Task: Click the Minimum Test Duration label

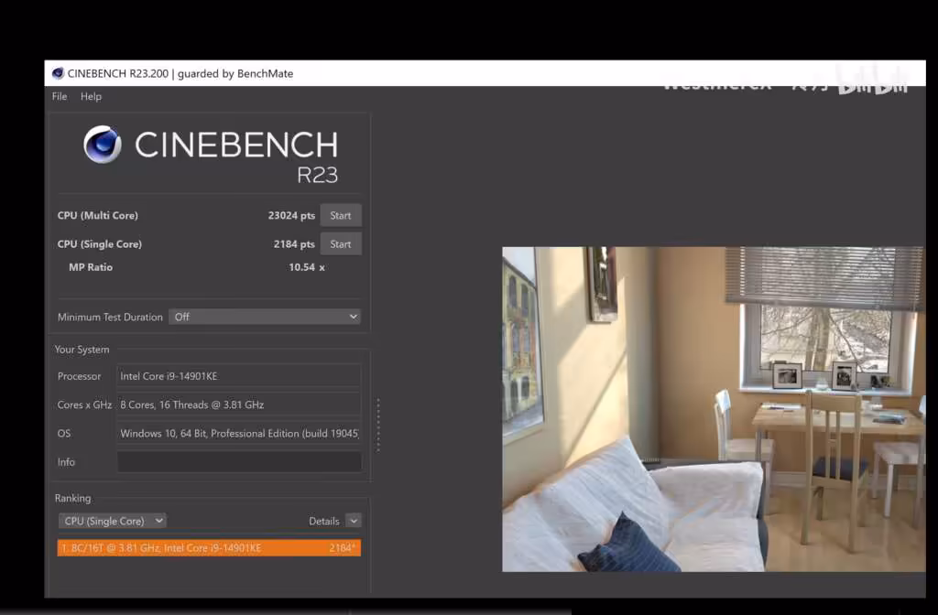Action: (x=110, y=318)
